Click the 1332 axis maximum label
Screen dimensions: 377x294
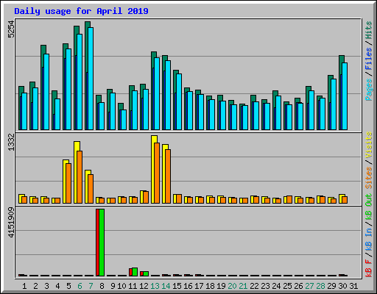point(11,142)
